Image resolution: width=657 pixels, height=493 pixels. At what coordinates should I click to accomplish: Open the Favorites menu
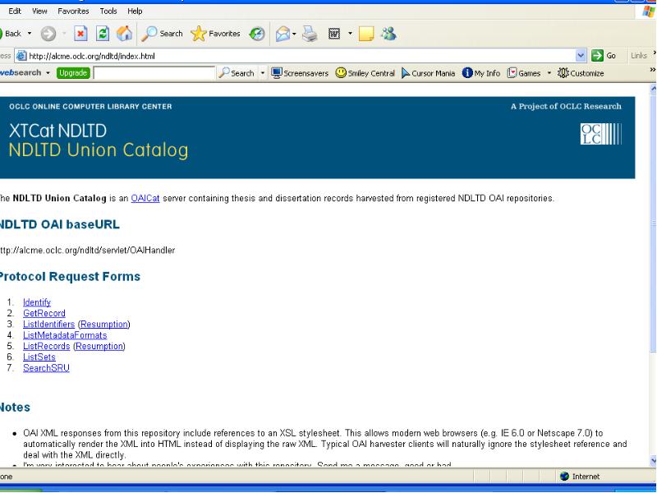pos(73,12)
